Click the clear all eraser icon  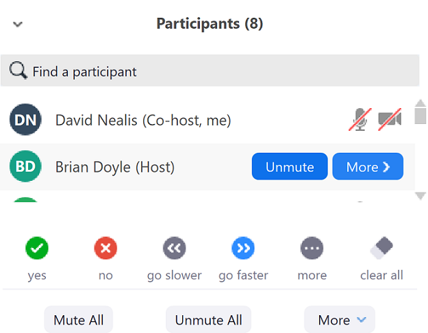(381, 248)
